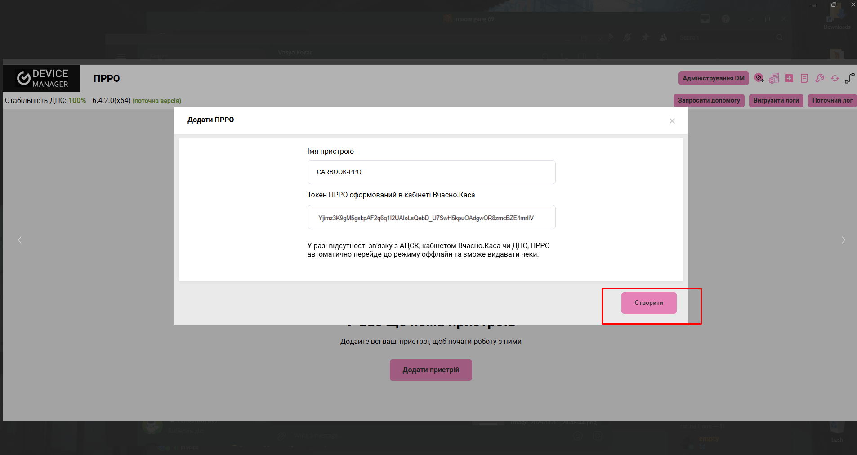Click the Імя пристрою input field
Viewport: 857px width, 455px height.
(431, 172)
